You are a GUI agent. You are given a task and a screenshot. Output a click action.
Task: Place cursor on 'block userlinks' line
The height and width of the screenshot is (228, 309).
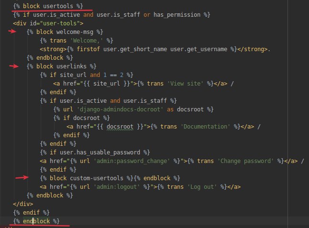pos(62,66)
